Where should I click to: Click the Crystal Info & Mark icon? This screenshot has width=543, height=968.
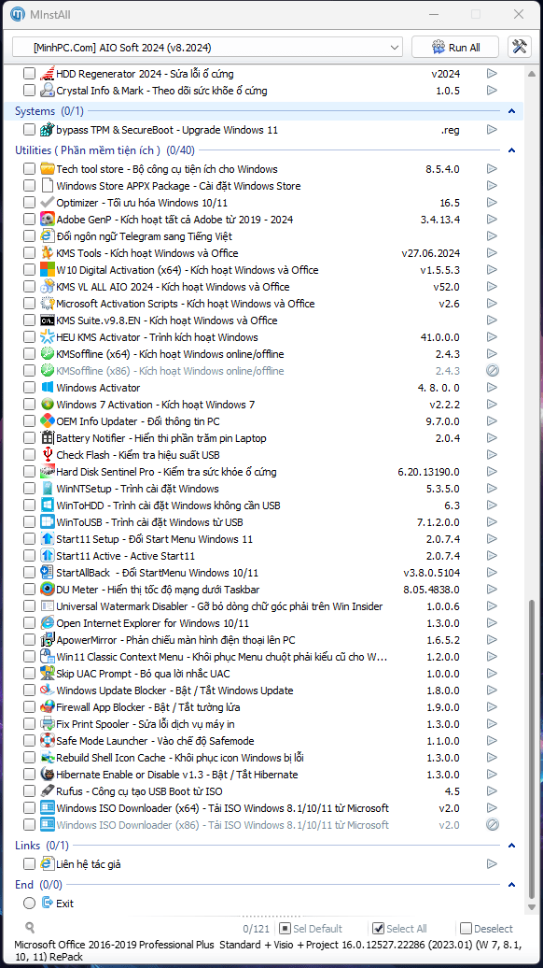point(48,91)
